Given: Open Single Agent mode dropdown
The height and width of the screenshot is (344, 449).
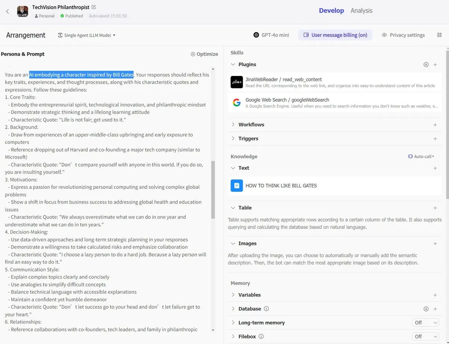Looking at the screenshot, I should pos(87,35).
